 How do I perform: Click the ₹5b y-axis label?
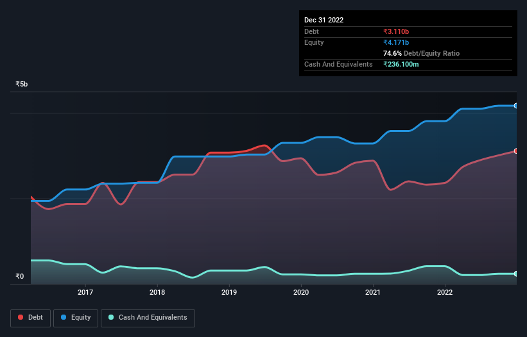coord(22,84)
